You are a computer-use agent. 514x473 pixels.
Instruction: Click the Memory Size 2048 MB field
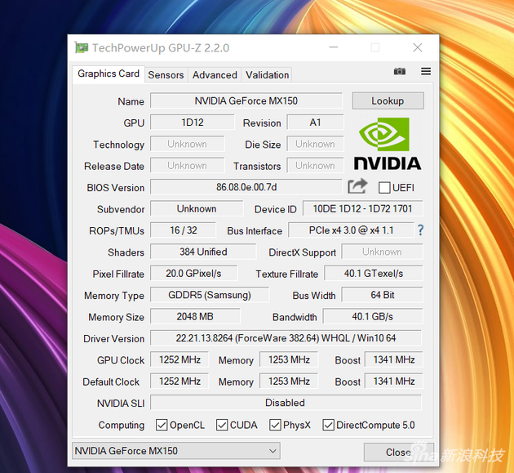click(x=195, y=316)
